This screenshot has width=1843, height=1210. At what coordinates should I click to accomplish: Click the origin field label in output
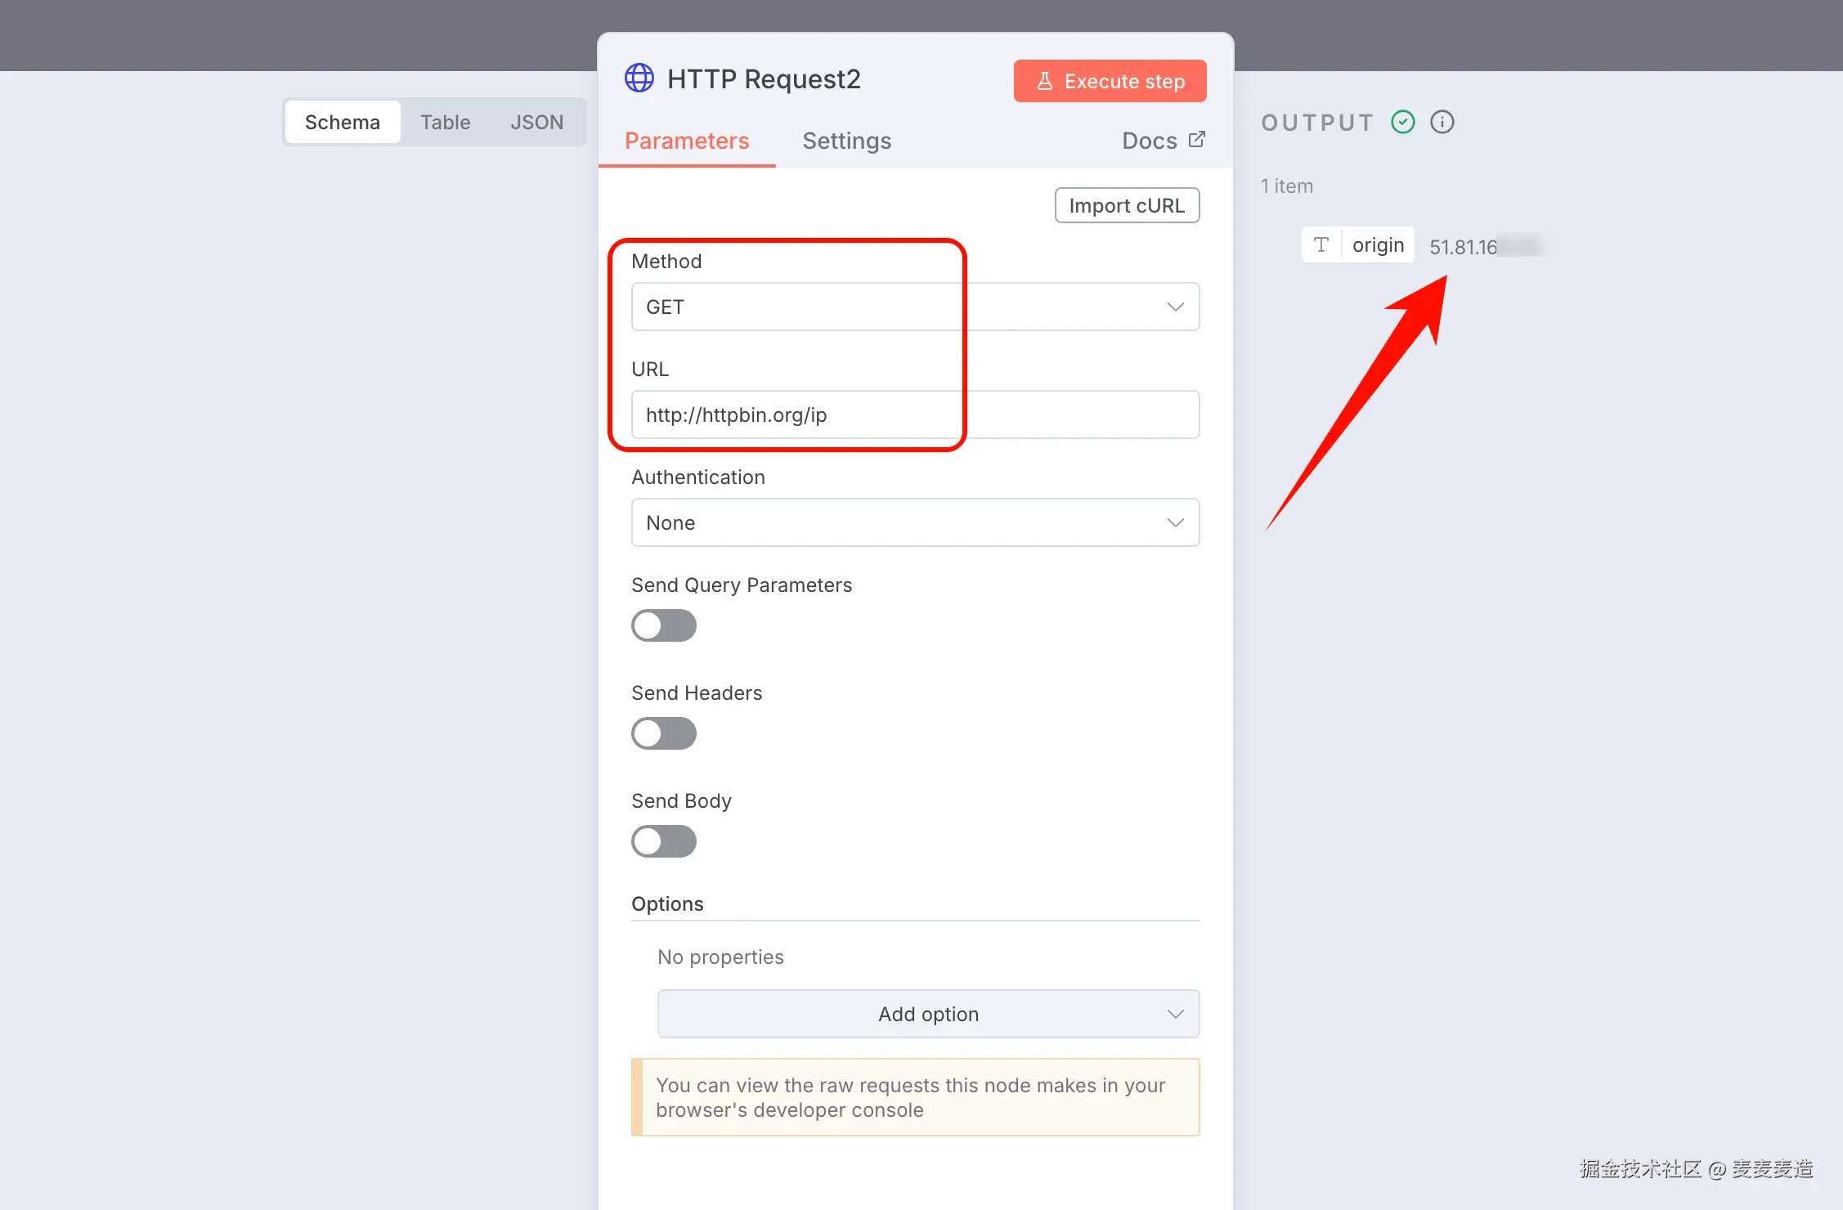click(x=1378, y=244)
